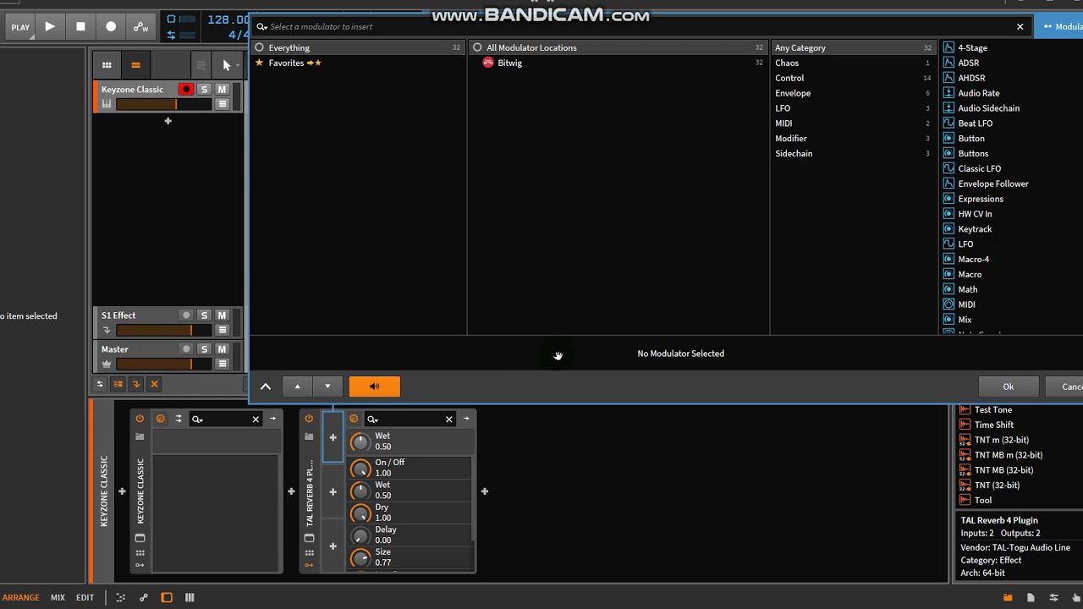Choose the Audio Sidechain modulator
Viewport: 1083px width, 609px height.
tap(988, 108)
